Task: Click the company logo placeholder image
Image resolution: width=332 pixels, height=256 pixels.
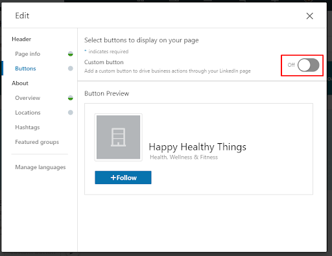Action: [x=118, y=137]
